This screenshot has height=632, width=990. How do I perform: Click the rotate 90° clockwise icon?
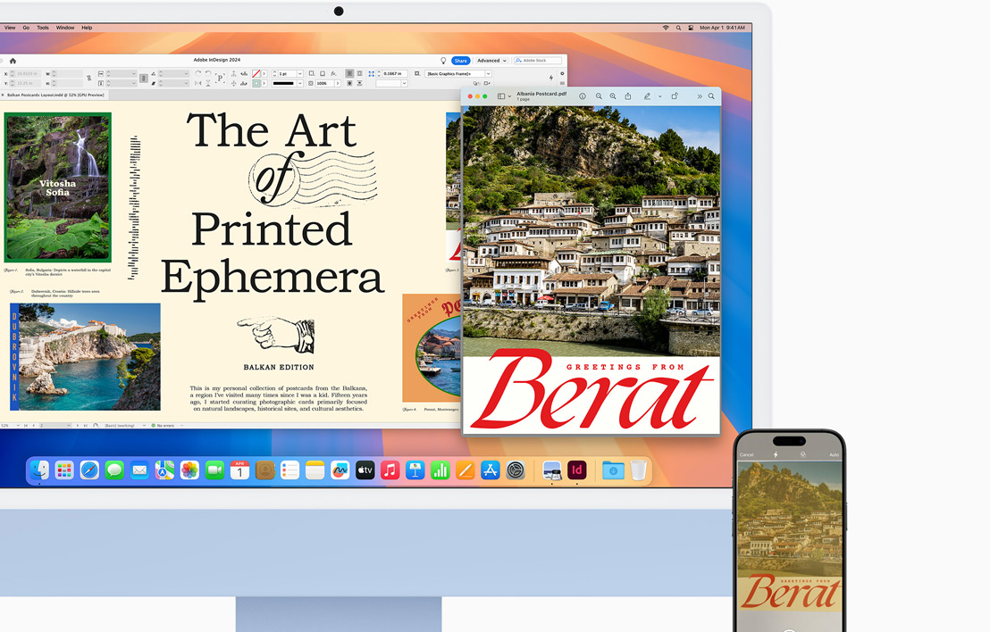[197, 74]
